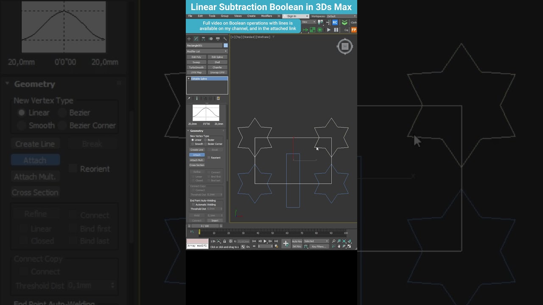Open the Selected key filter dropdown
The width and height of the screenshot is (543, 305).
click(316, 241)
